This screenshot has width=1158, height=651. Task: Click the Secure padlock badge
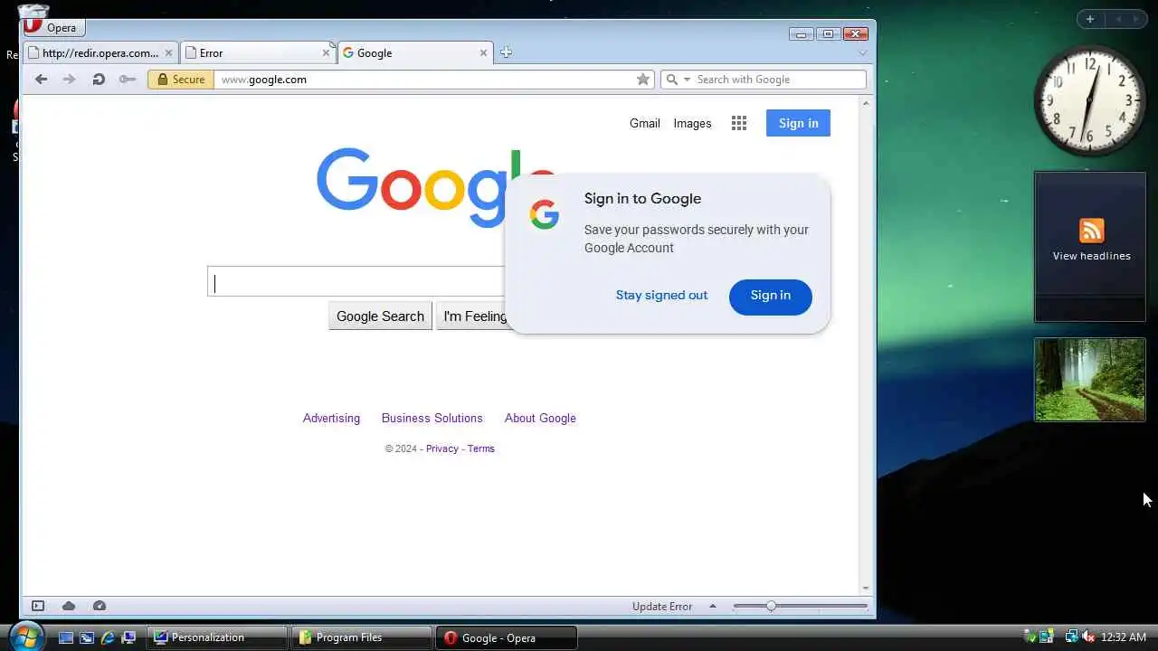pyautogui.click(x=181, y=80)
